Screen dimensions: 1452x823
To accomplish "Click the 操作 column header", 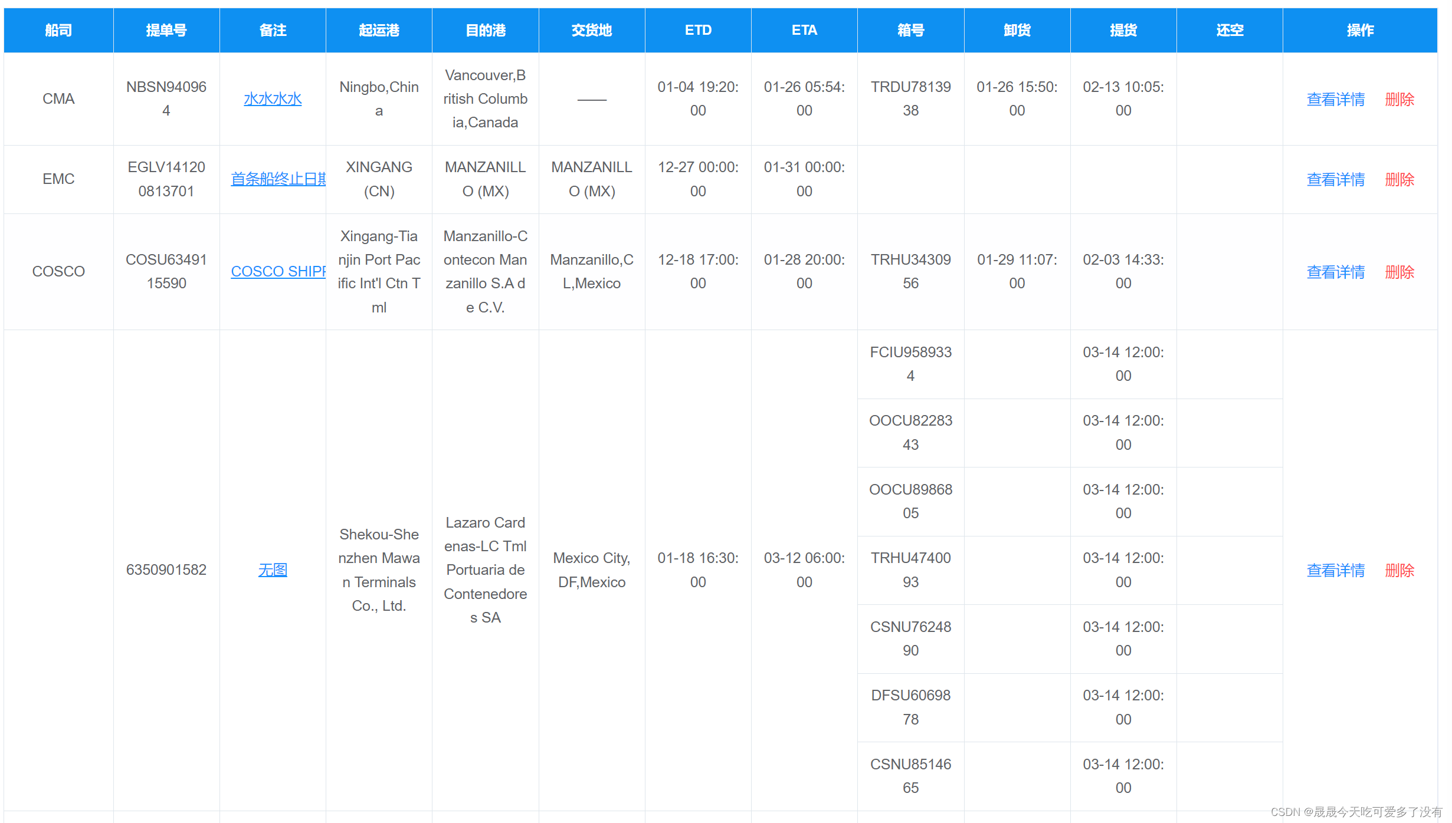I will [x=1360, y=30].
